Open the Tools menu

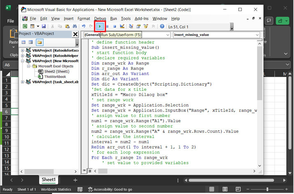point(126,18)
